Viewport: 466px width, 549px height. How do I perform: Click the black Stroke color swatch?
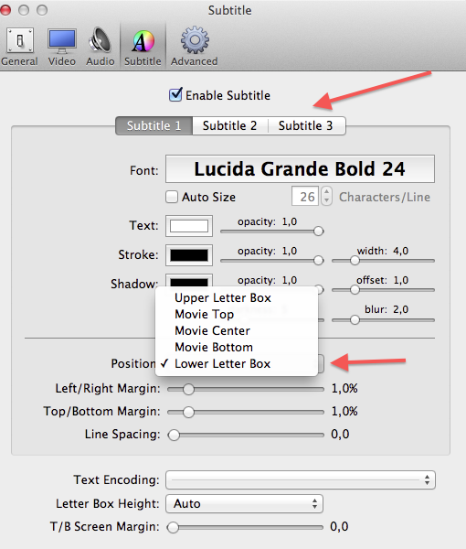tap(189, 255)
